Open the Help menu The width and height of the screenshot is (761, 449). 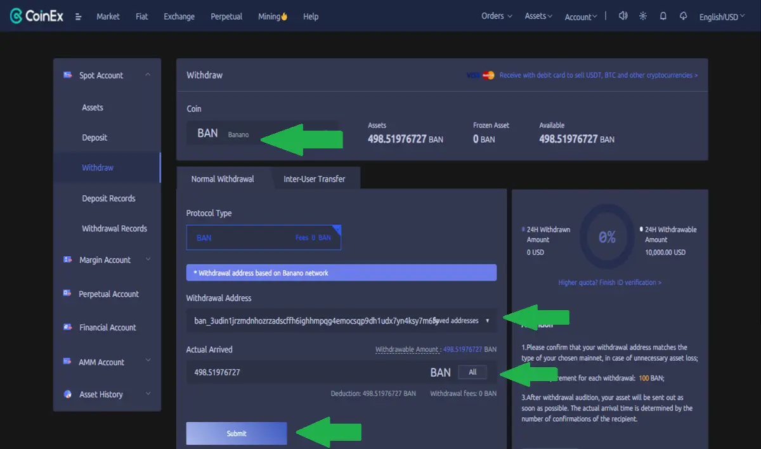pos(311,16)
